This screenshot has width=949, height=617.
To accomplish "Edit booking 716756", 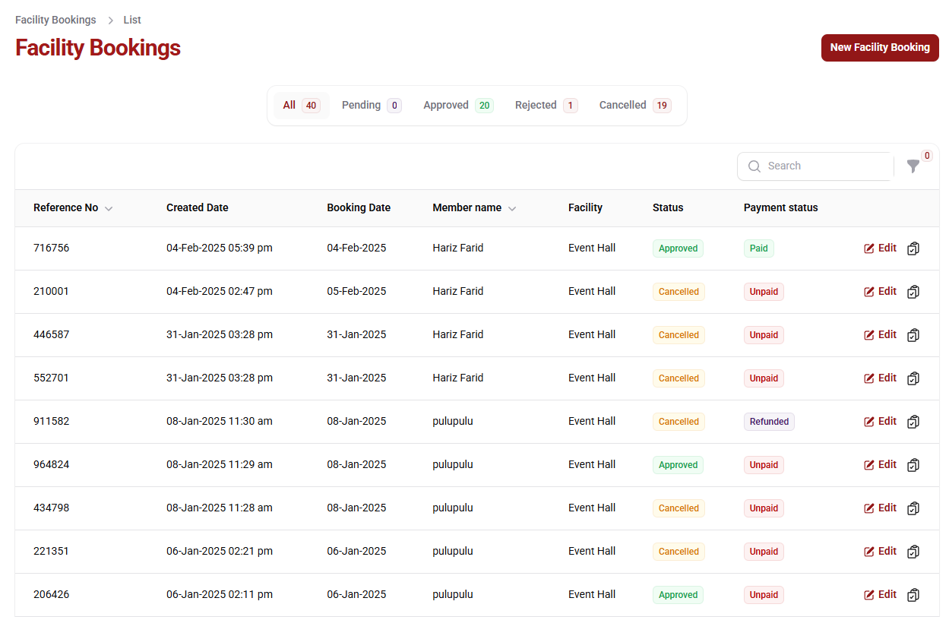I will [x=880, y=248].
